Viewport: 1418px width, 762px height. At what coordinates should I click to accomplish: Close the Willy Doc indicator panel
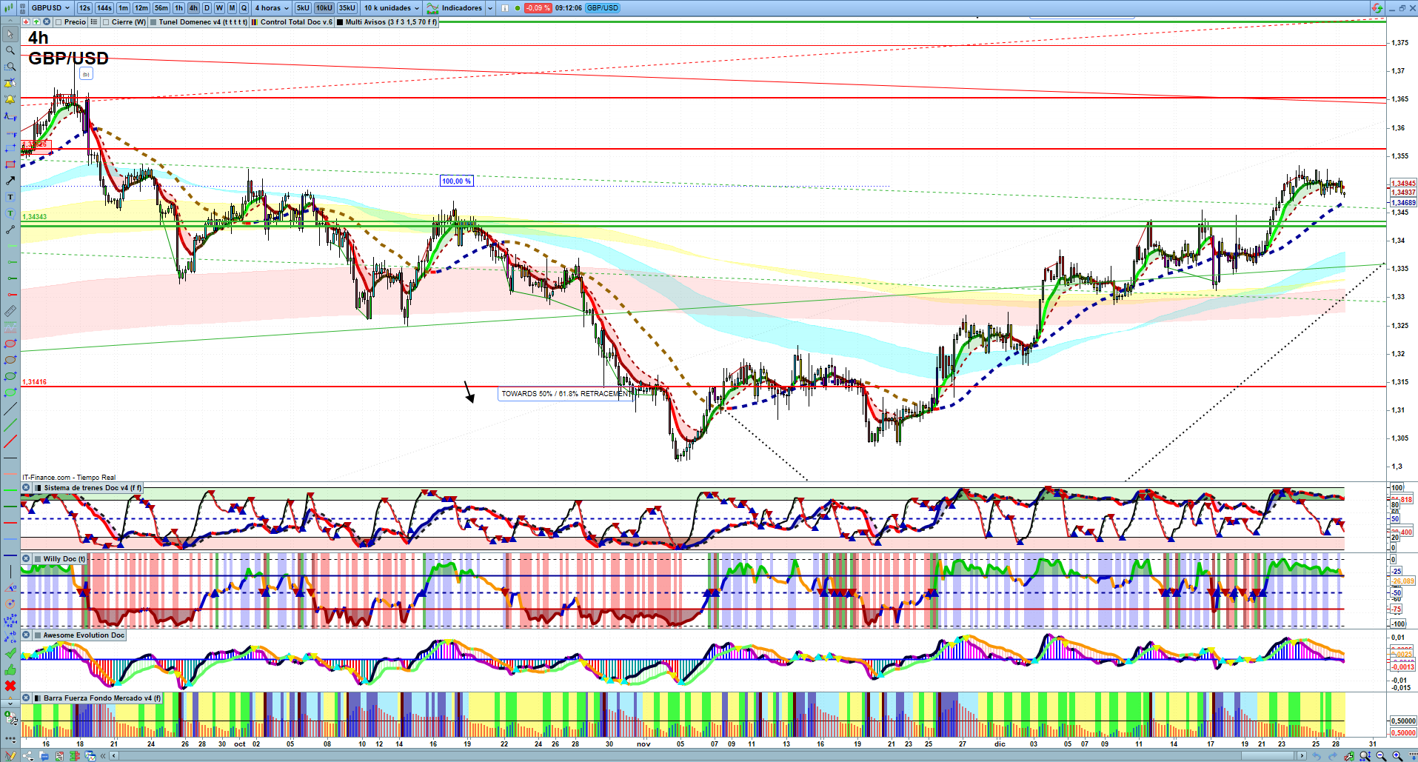click(x=26, y=559)
